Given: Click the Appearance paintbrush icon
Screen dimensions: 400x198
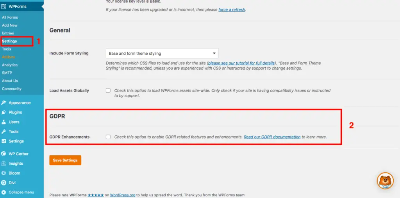Looking at the screenshot, I should point(4,103).
